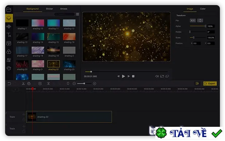
Task: Adjust the Scale slider
Action: pos(198,37)
